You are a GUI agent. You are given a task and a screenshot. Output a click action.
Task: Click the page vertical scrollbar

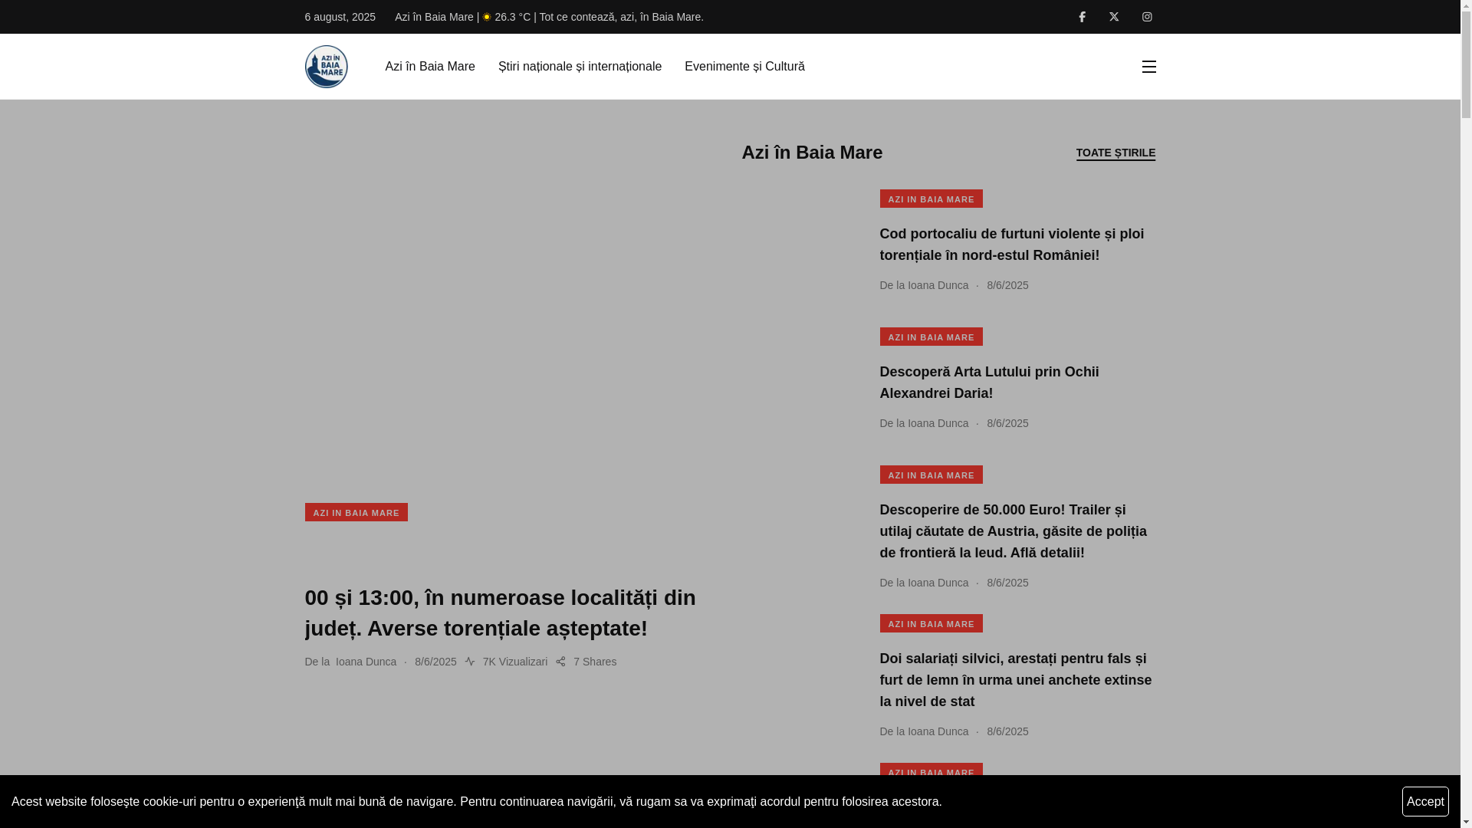(x=1466, y=414)
